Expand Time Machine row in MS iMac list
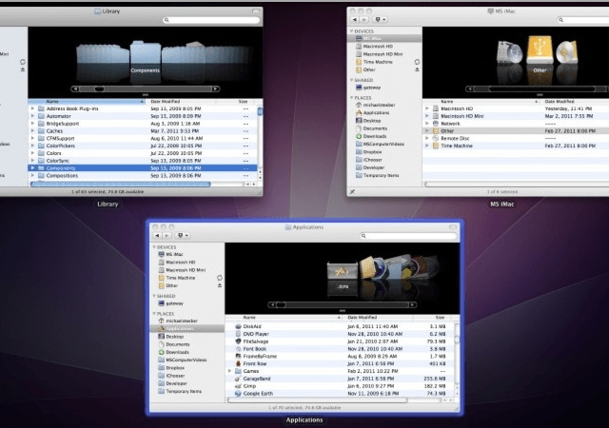Image resolution: width=609 pixels, height=428 pixels. (x=427, y=146)
